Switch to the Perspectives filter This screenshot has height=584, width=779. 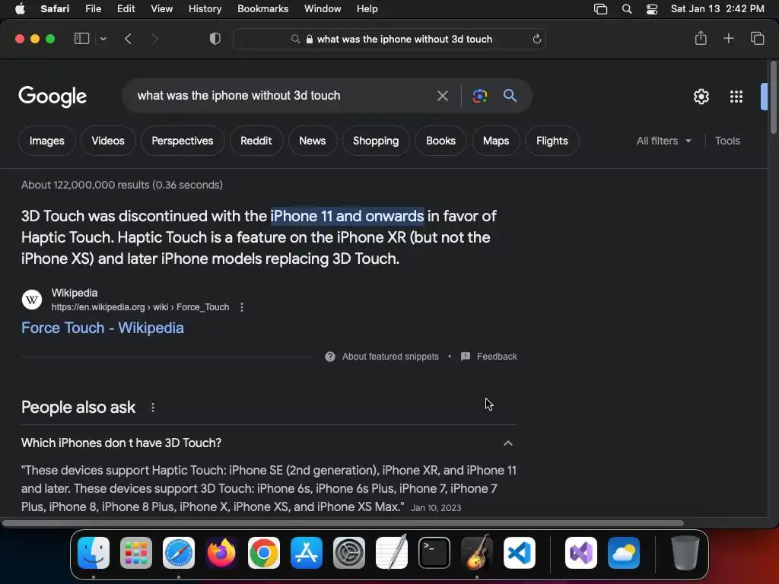tap(183, 141)
